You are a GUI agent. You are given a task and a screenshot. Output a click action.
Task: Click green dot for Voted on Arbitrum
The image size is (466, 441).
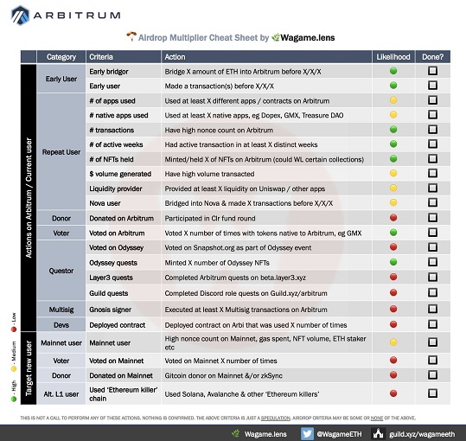click(393, 233)
